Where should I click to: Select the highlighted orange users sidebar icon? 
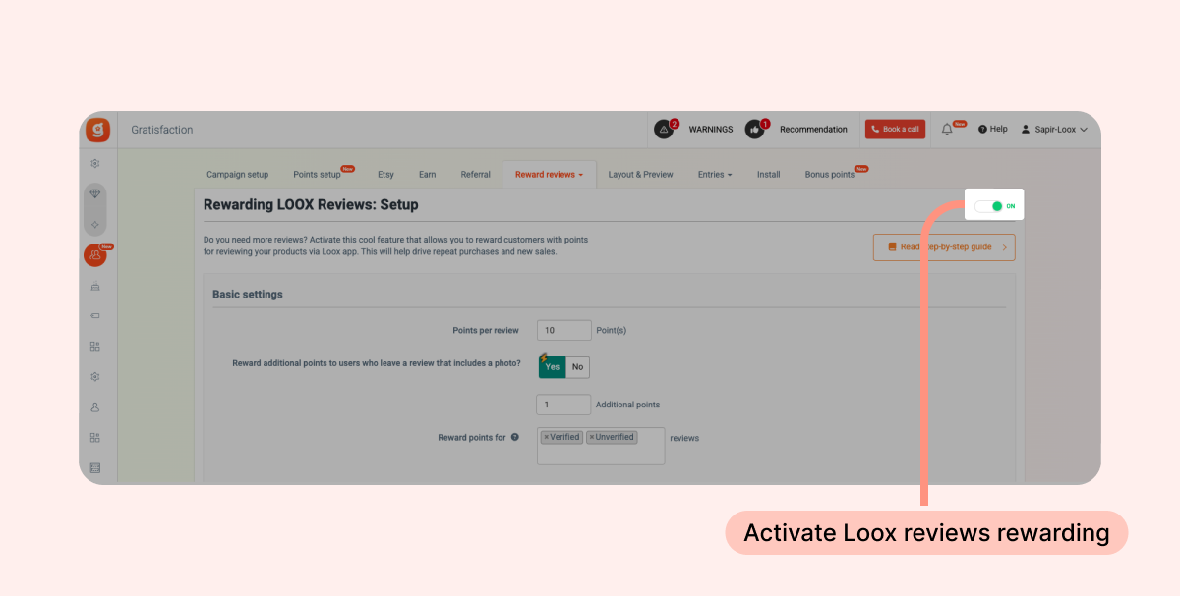tap(95, 255)
